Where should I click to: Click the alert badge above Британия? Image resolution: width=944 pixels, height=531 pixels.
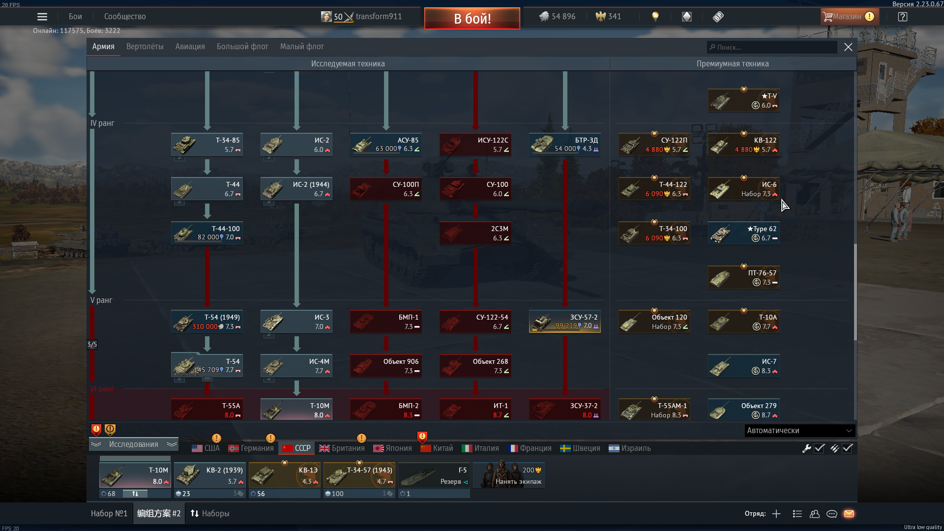point(361,438)
